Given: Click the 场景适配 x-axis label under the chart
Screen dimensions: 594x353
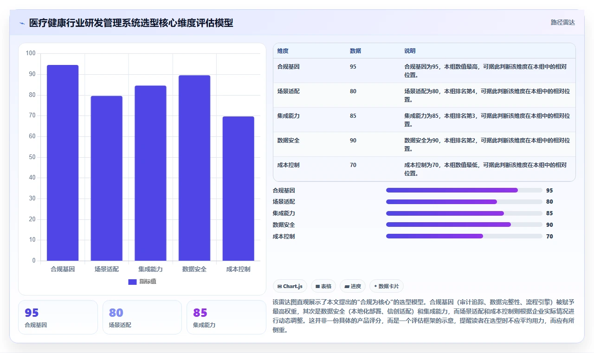Looking at the screenshot, I should coord(107,269).
